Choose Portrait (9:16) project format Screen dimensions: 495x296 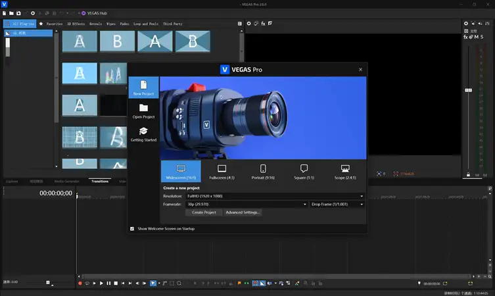263,172
